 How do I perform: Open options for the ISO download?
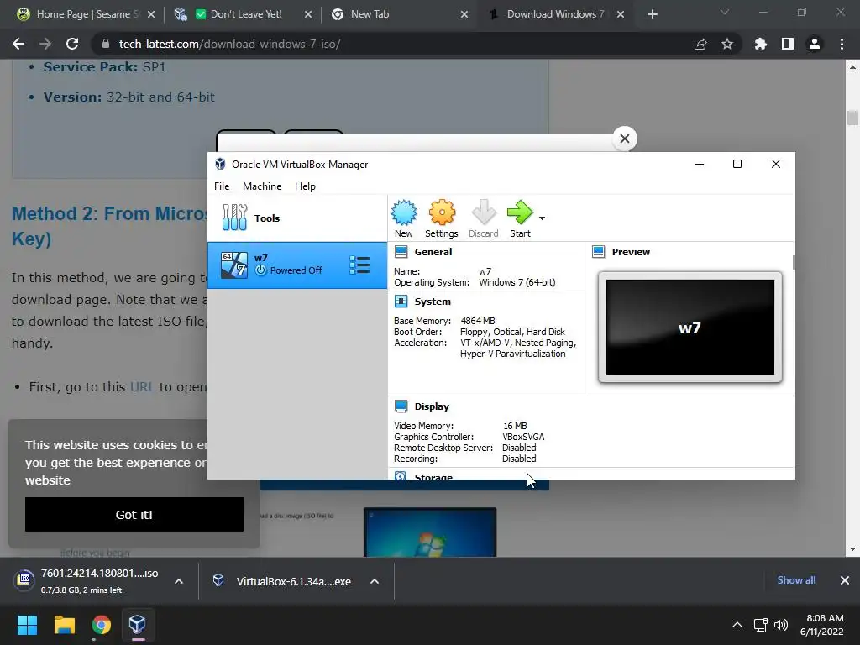tap(179, 581)
